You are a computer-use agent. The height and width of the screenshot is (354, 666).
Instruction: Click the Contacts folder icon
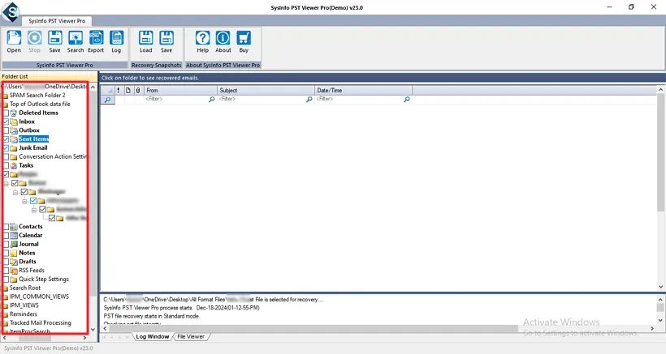point(14,227)
